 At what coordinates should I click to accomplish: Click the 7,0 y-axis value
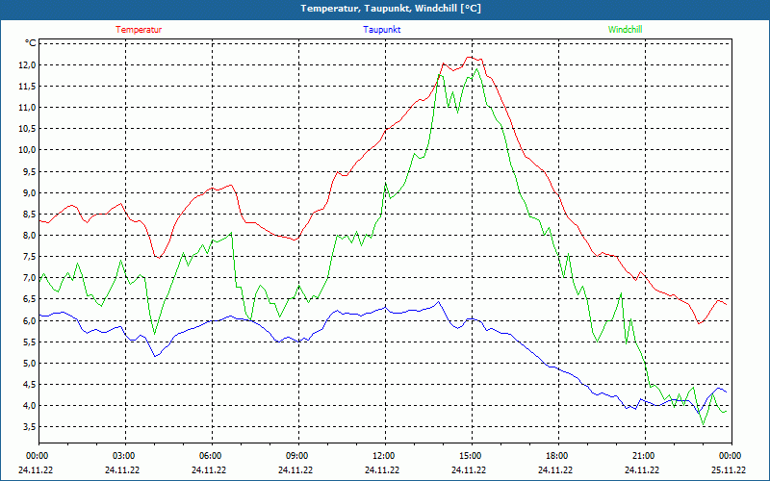pos(30,277)
